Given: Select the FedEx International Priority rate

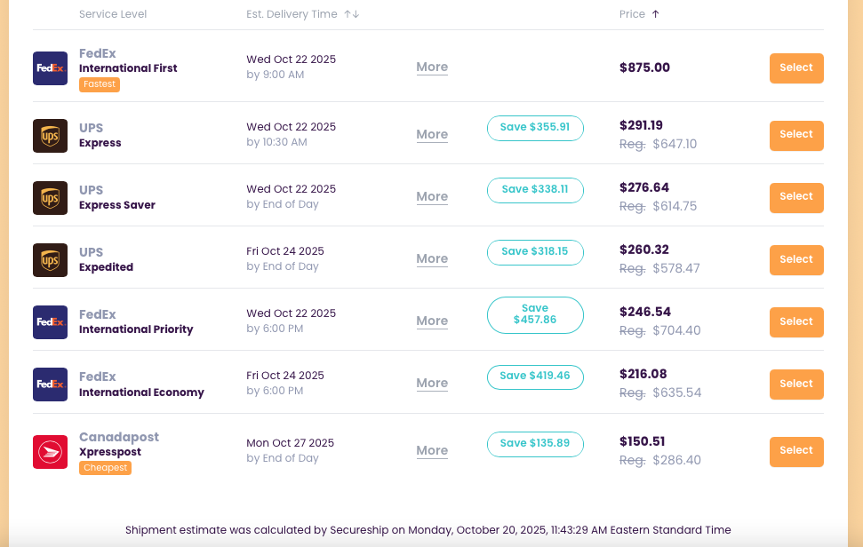Looking at the screenshot, I should pyautogui.click(x=796, y=321).
